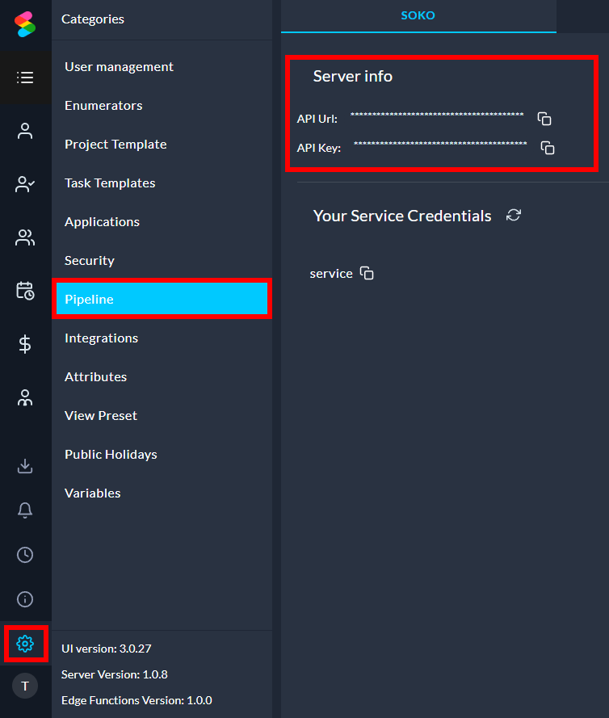Viewport: 609px width, 718px height.
Task: Open the calendar schedule icon
Action: pos(25,291)
